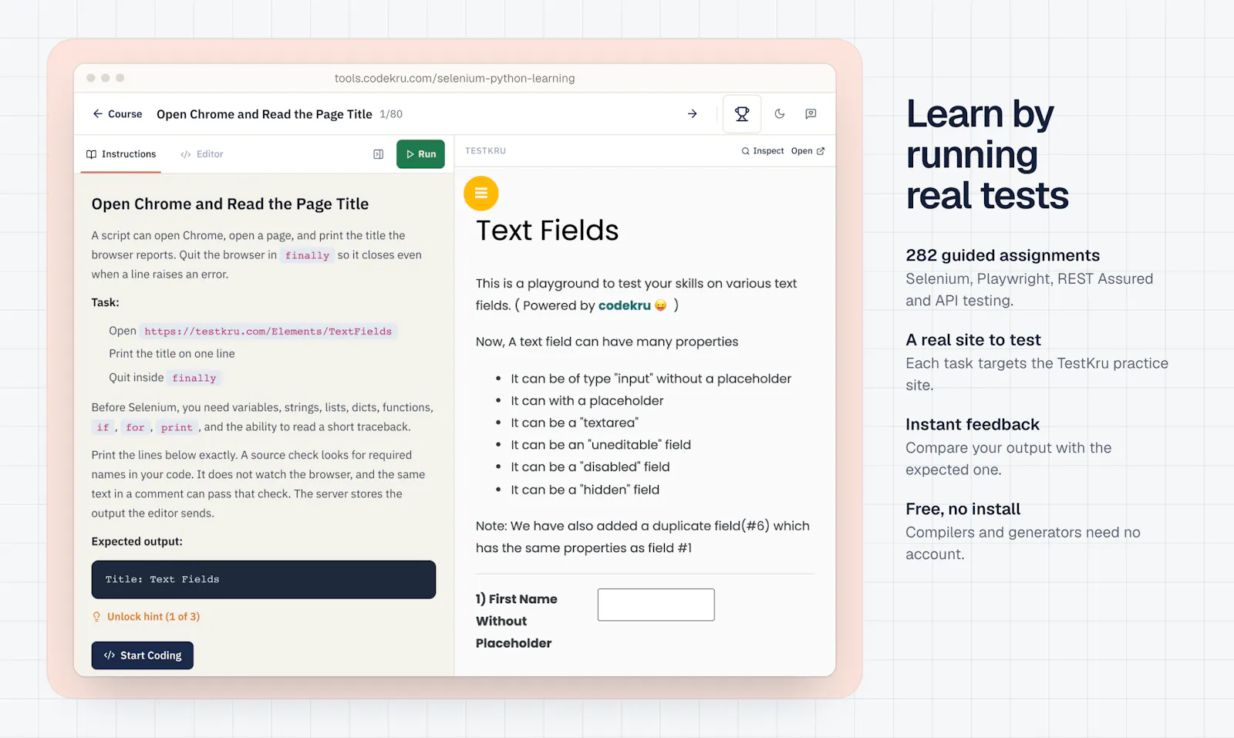Image resolution: width=1234 pixels, height=738 pixels.
Task: Open the feedback chat icon
Action: pos(811,114)
